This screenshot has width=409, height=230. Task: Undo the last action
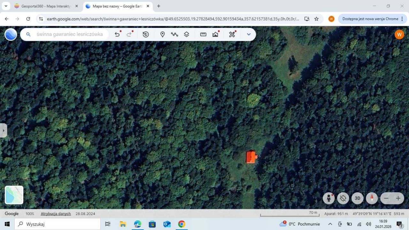coord(117,34)
